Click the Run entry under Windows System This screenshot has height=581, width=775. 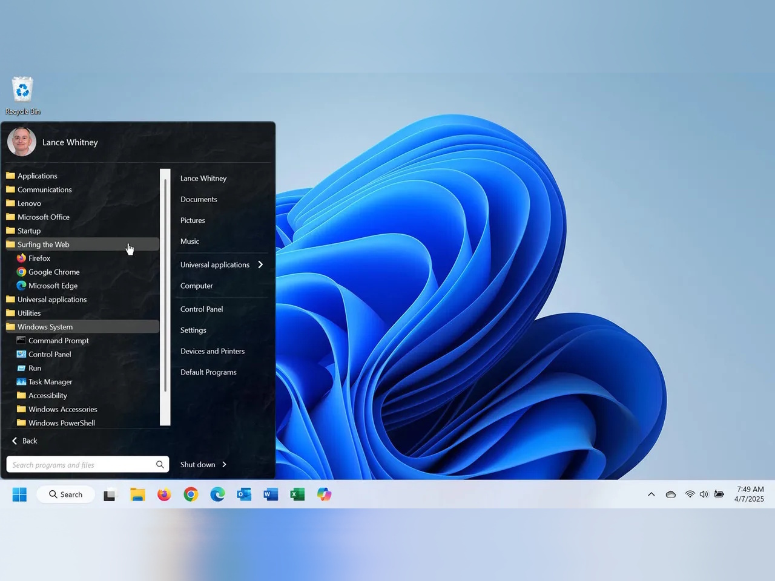point(35,368)
